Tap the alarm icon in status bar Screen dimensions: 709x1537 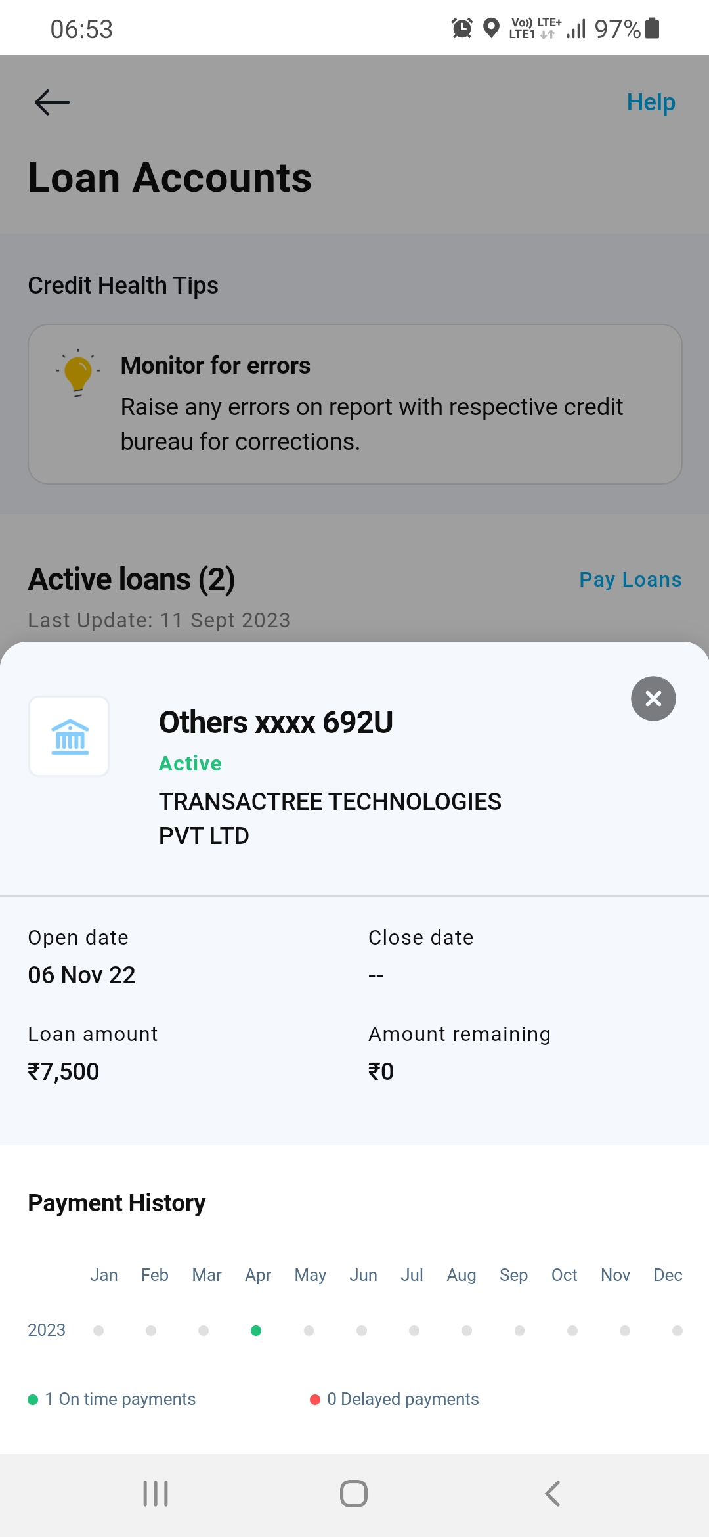pyautogui.click(x=462, y=28)
